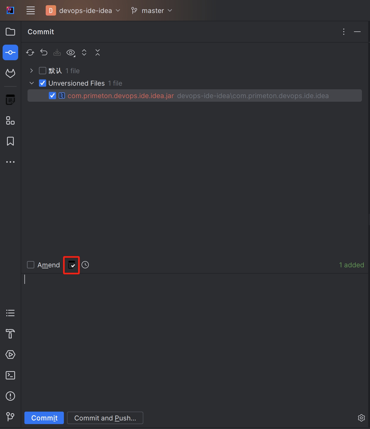
Task: Collapse the Unversioned Files node
Action: coord(31,83)
